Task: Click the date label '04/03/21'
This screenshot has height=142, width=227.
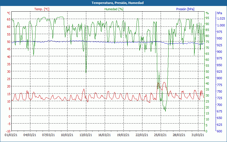Action: pyautogui.click(x=30, y=135)
